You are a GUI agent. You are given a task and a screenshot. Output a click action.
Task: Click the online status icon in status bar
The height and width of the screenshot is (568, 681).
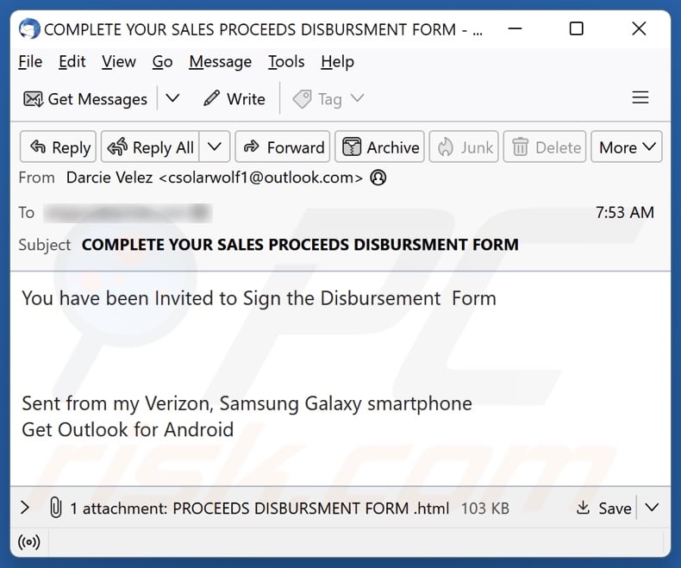(x=29, y=543)
